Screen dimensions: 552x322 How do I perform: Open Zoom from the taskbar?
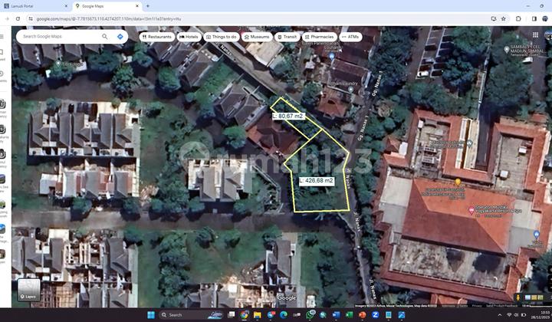(x=375, y=314)
